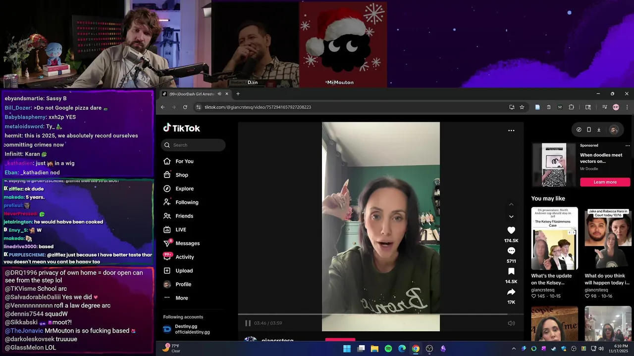634x356 pixels.
Task: Save video with the bookmark icon
Action: click(511, 271)
